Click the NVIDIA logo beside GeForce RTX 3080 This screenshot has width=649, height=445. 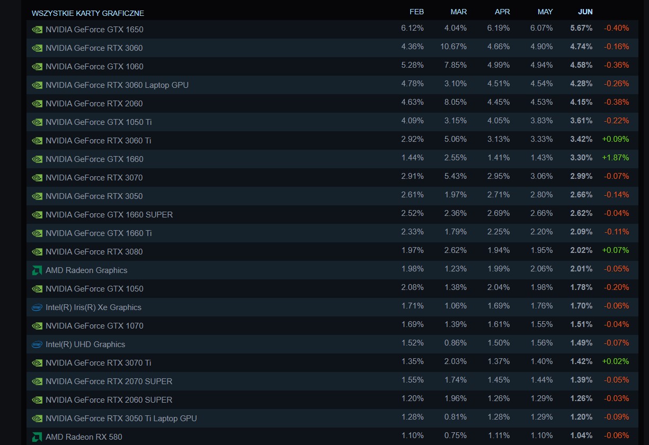pyautogui.click(x=37, y=252)
